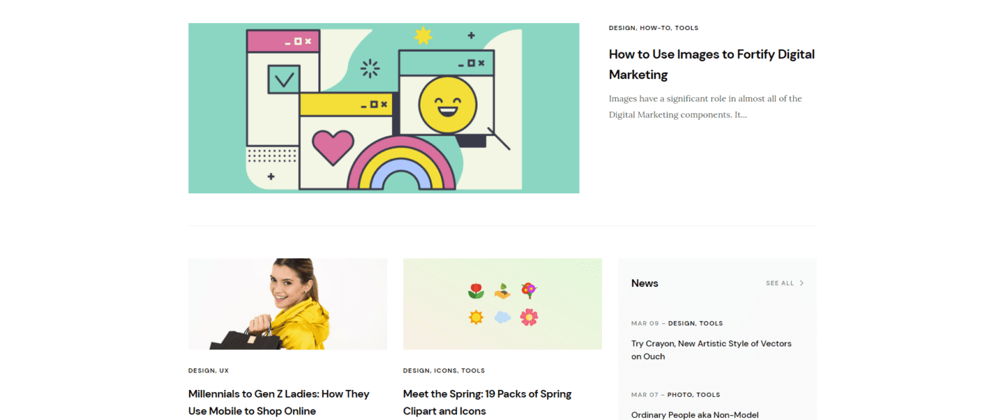Screen dimensions: 1008x420
Task: Open the UX category under the Millennials post
Action: point(224,370)
